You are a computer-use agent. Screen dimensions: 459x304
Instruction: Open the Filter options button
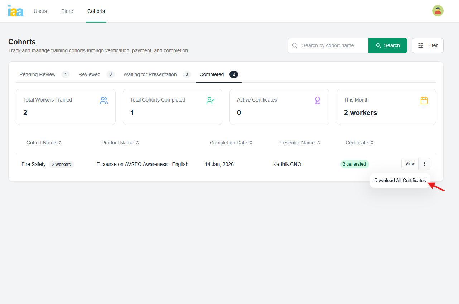coord(427,45)
